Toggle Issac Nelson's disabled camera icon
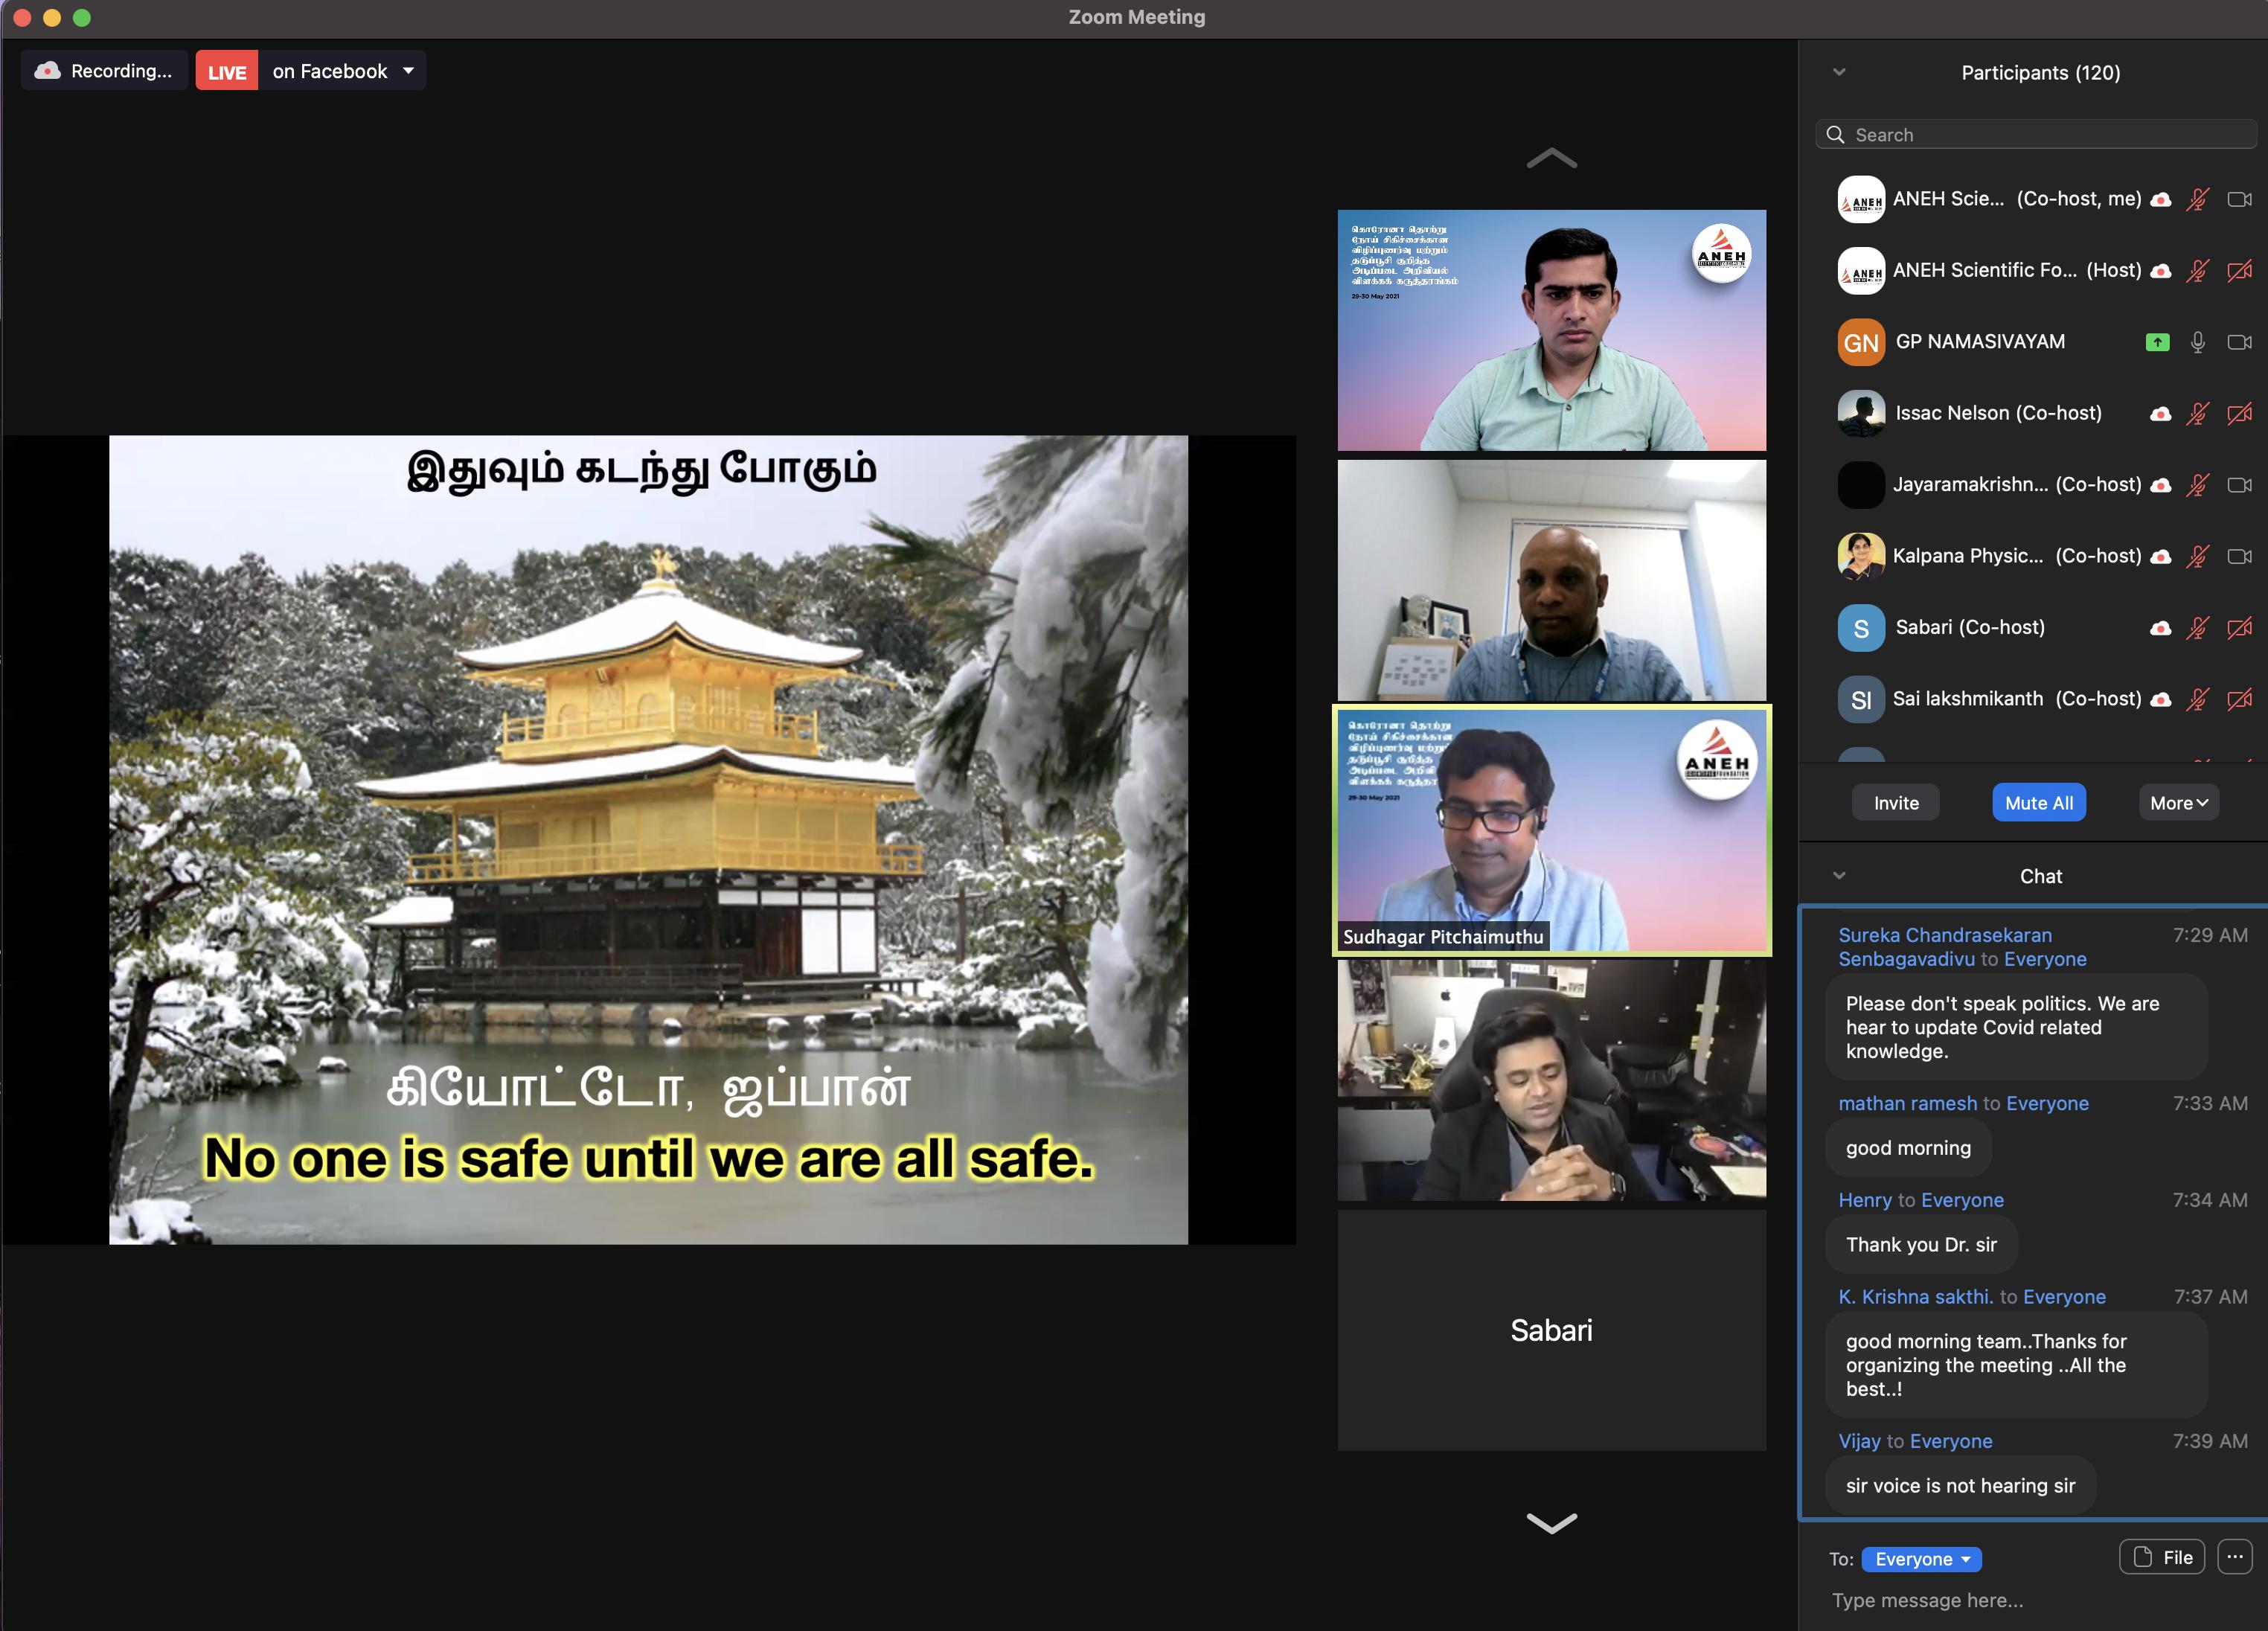Viewport: 2268px width, 1631px height. (x=2239, y=414)
